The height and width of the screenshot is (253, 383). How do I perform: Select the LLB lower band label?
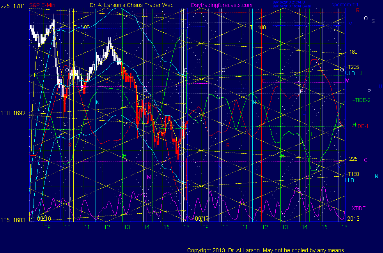click(x=349, y=180)
